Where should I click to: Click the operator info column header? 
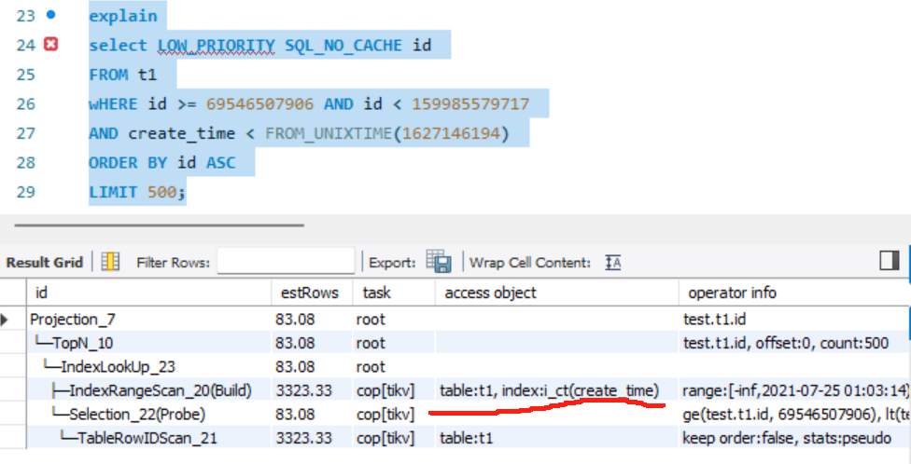pos(732,293)
